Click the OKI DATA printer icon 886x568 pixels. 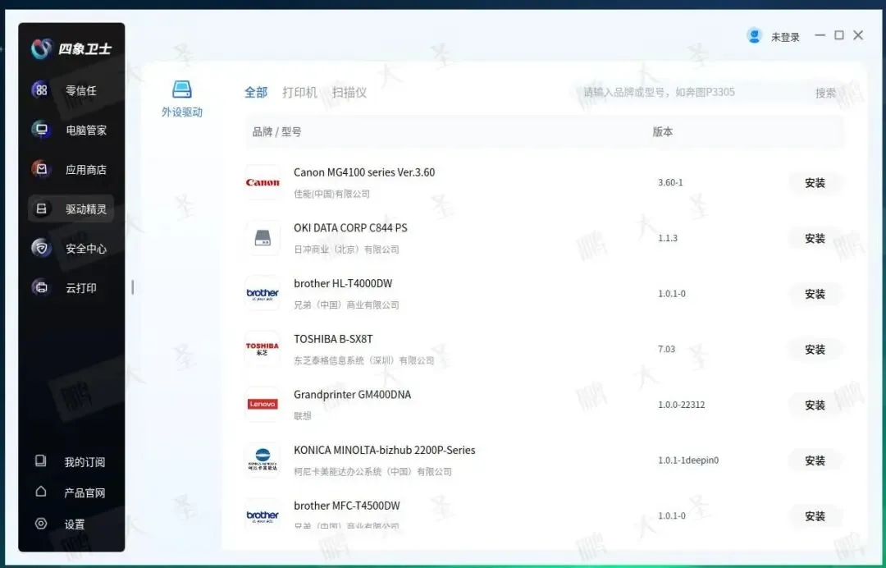click(x=263, y=238)
